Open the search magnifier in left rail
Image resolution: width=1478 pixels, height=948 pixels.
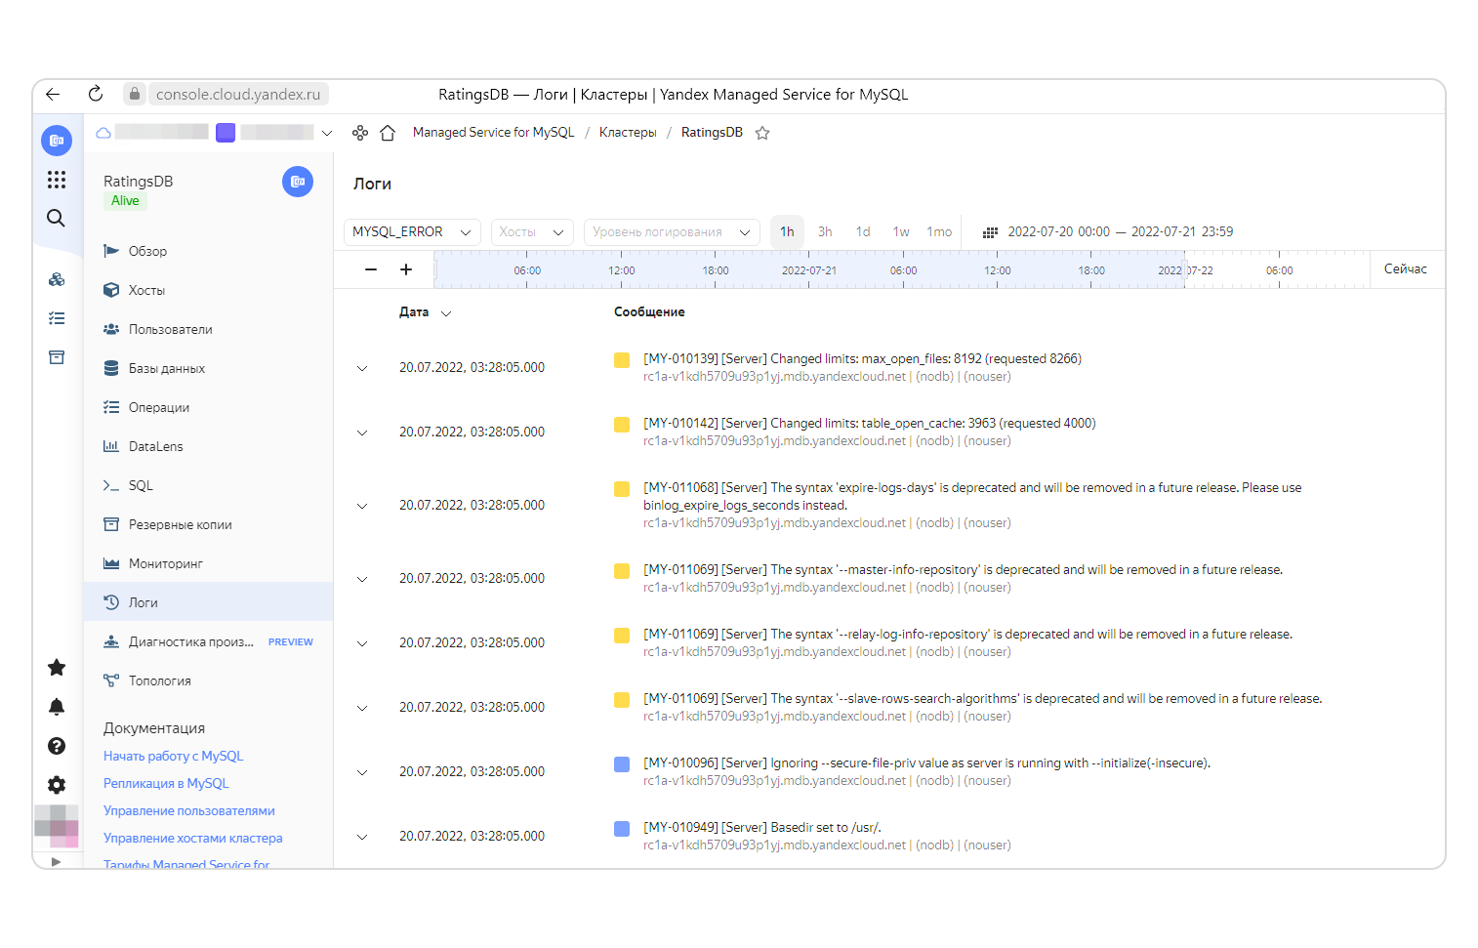(x=57, y=218)
